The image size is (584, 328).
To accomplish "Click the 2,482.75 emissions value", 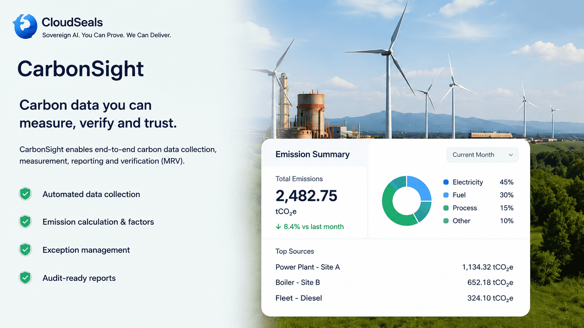I will tap(306, 196).
